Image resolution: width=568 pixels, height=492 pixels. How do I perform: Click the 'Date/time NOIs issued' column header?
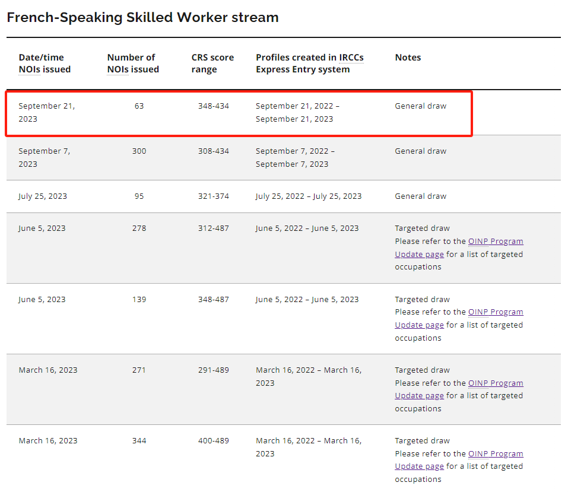click(45, 64)
